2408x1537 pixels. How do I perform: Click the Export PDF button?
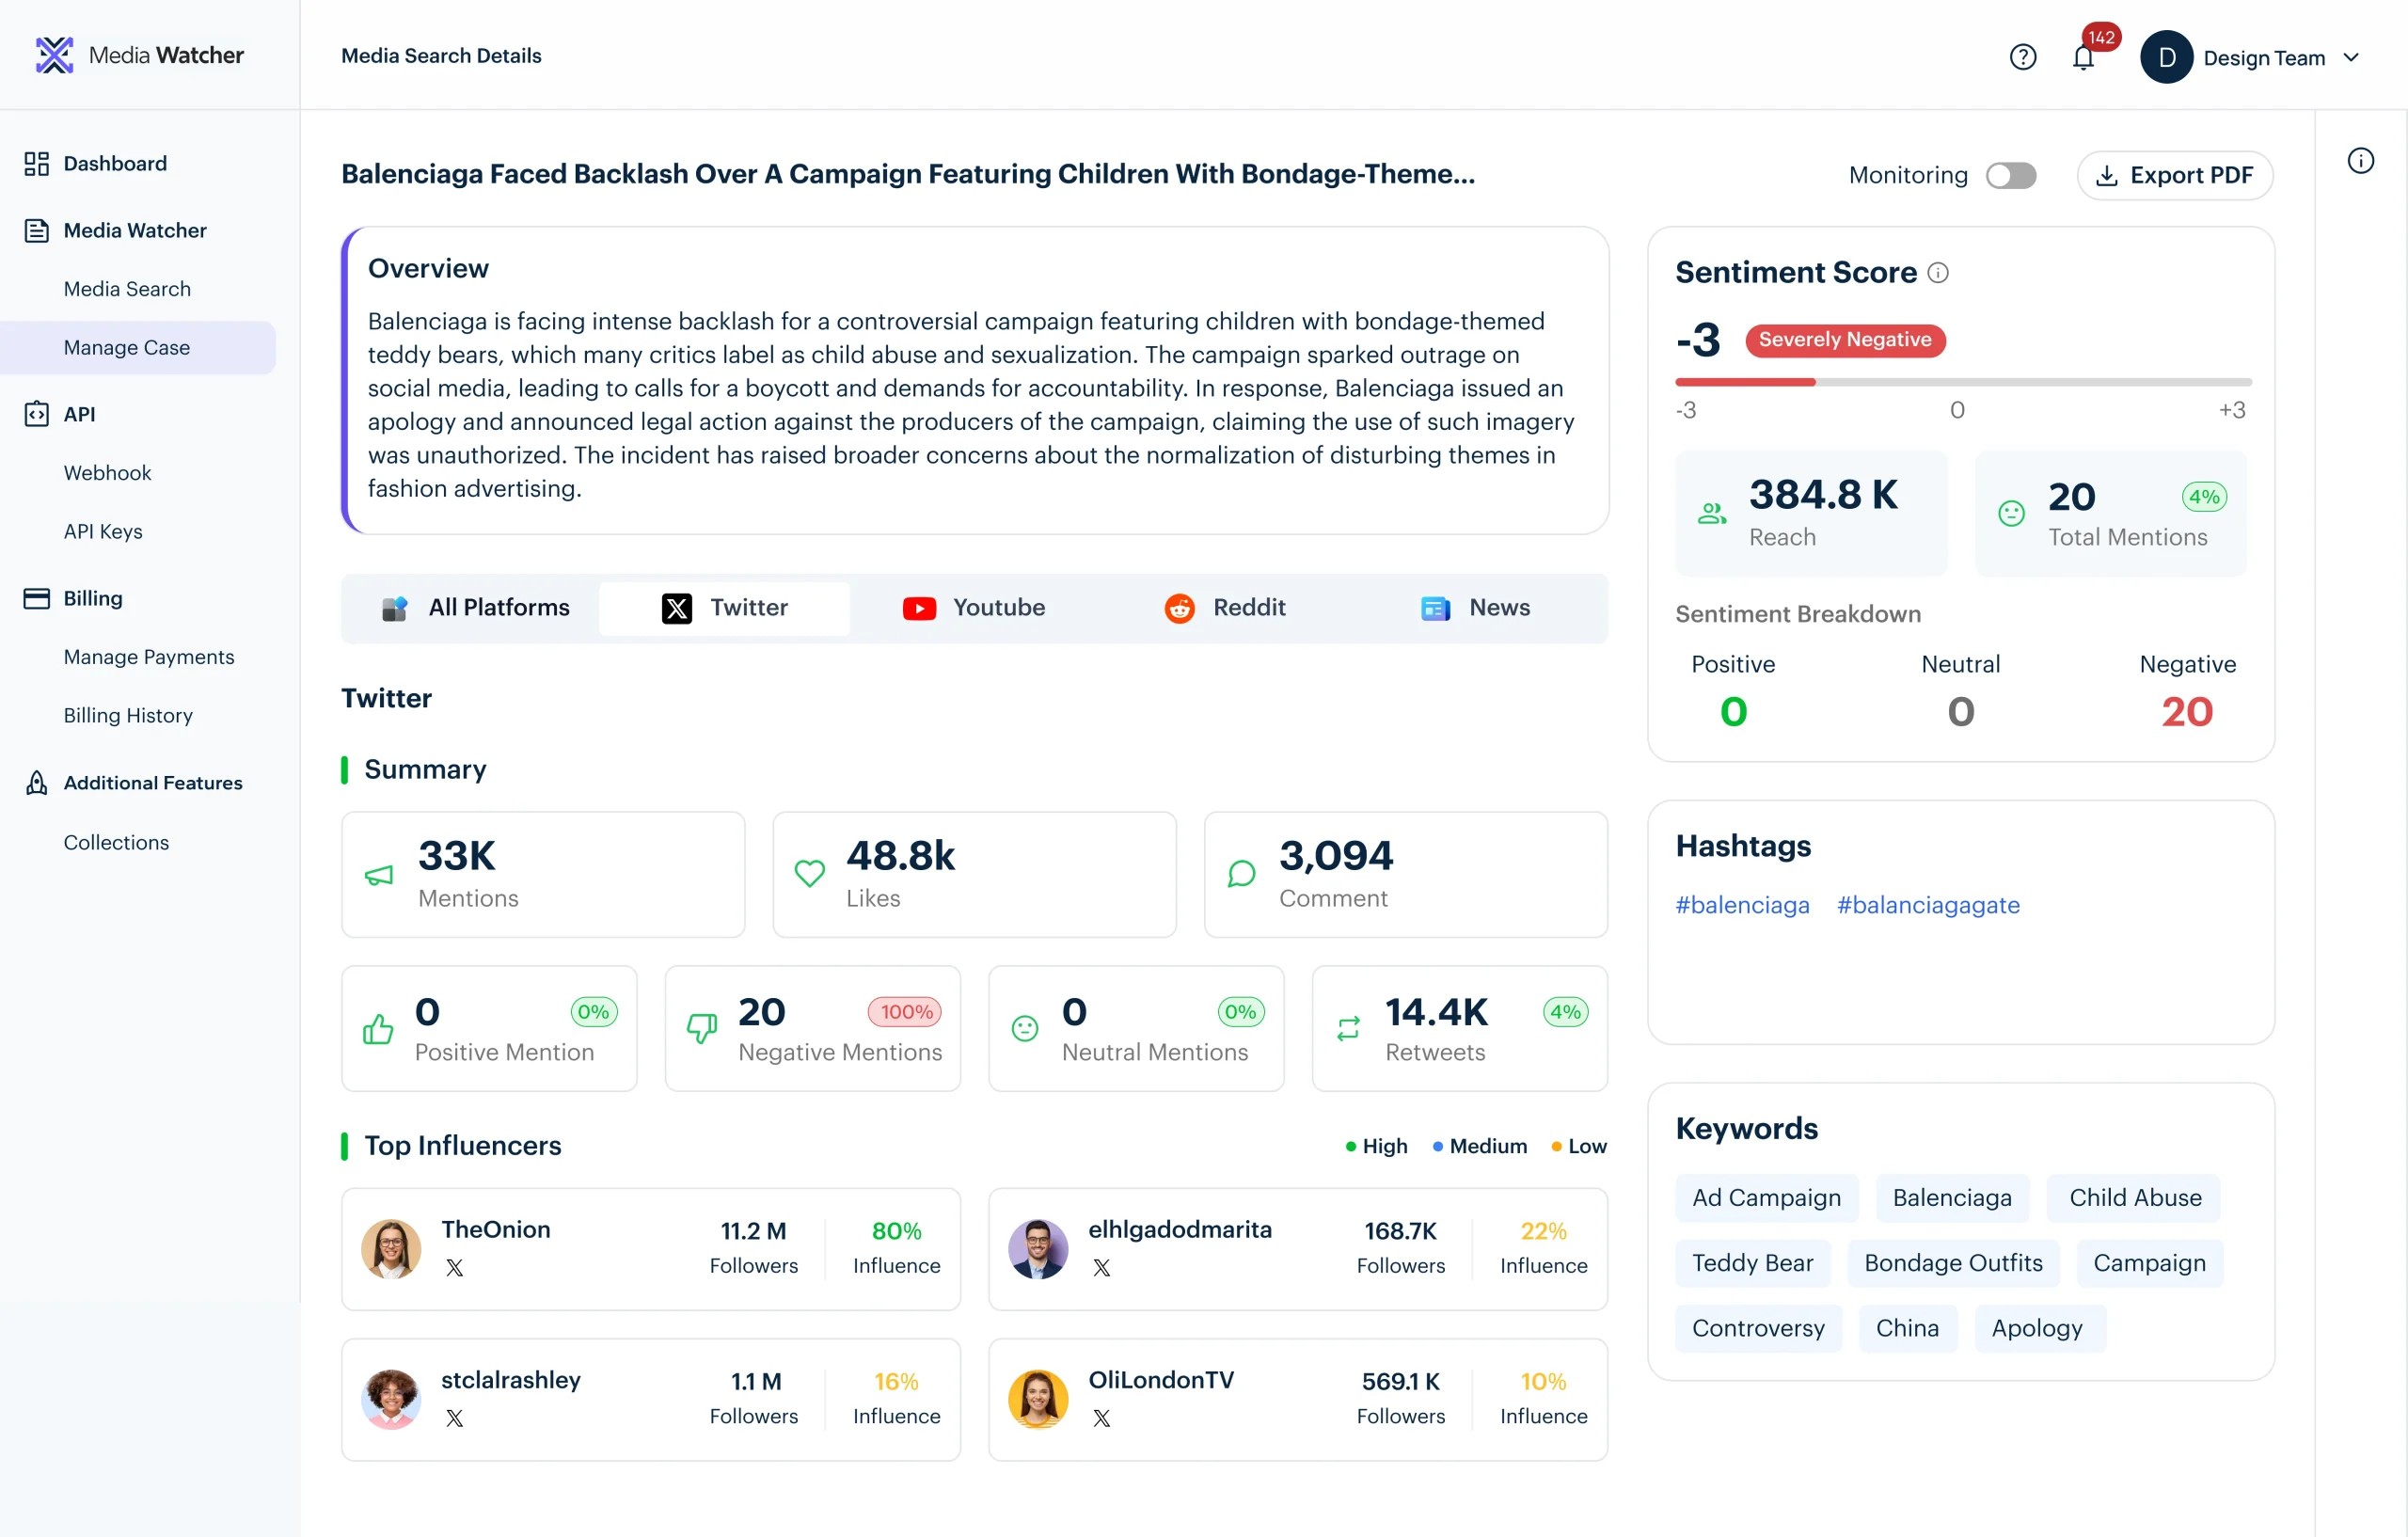click(x=2174, y=175)
